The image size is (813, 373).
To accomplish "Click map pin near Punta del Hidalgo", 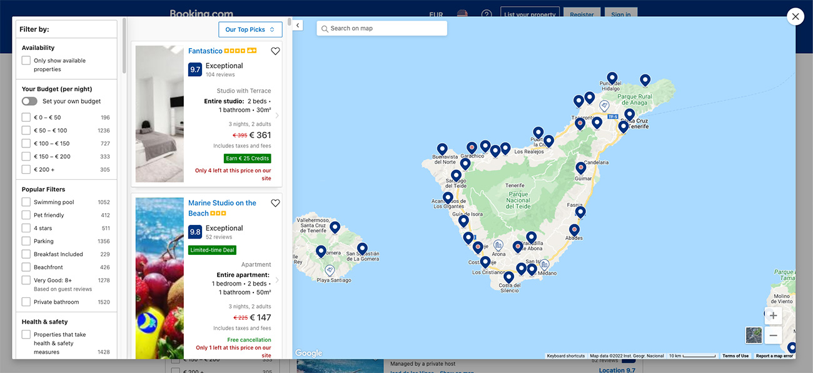I will click(x=612, y=77).
